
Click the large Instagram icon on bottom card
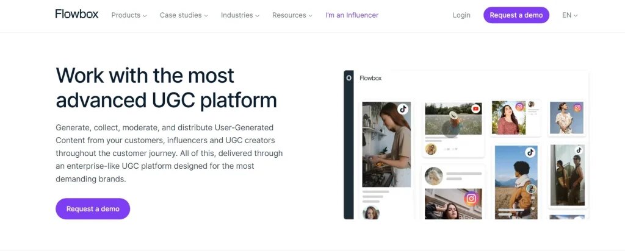[471, 198]
